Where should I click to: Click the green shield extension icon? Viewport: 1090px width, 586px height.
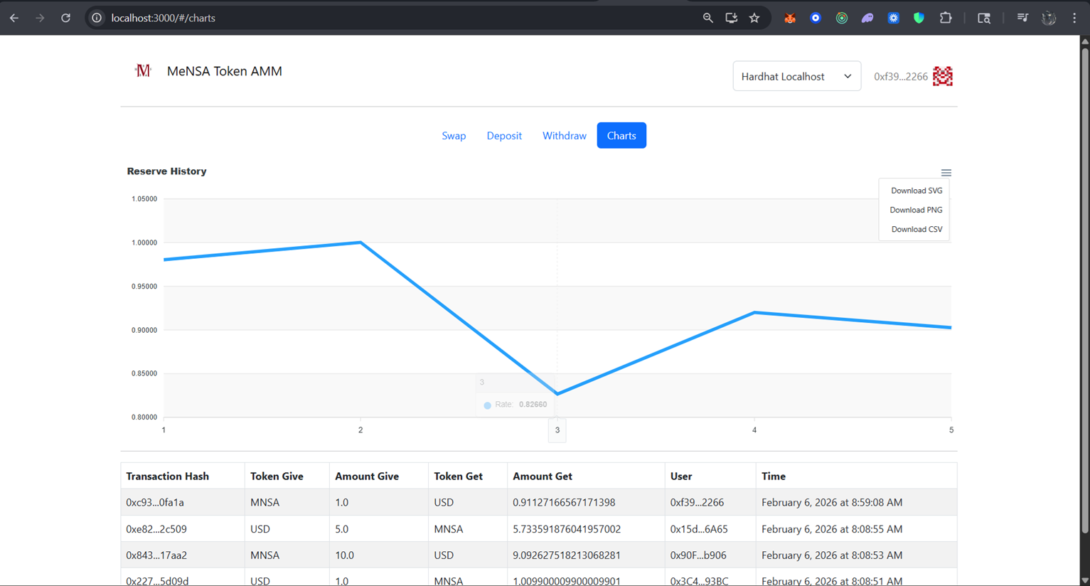tap(919, 18)
